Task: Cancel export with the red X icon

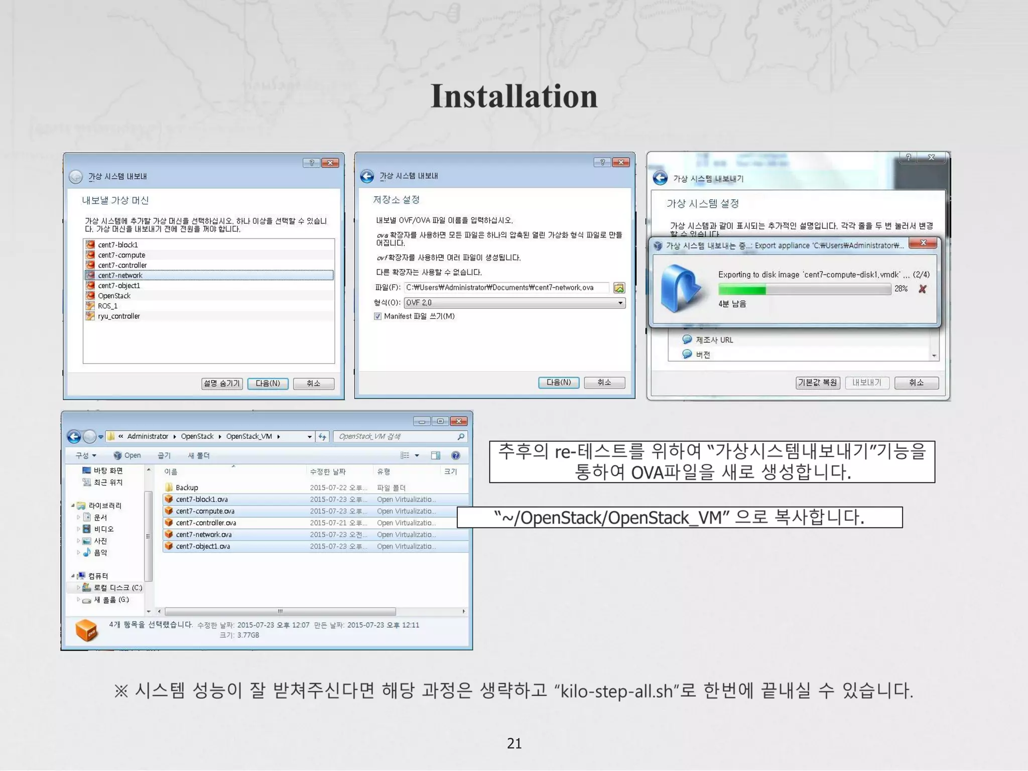Action: point(922,289)
